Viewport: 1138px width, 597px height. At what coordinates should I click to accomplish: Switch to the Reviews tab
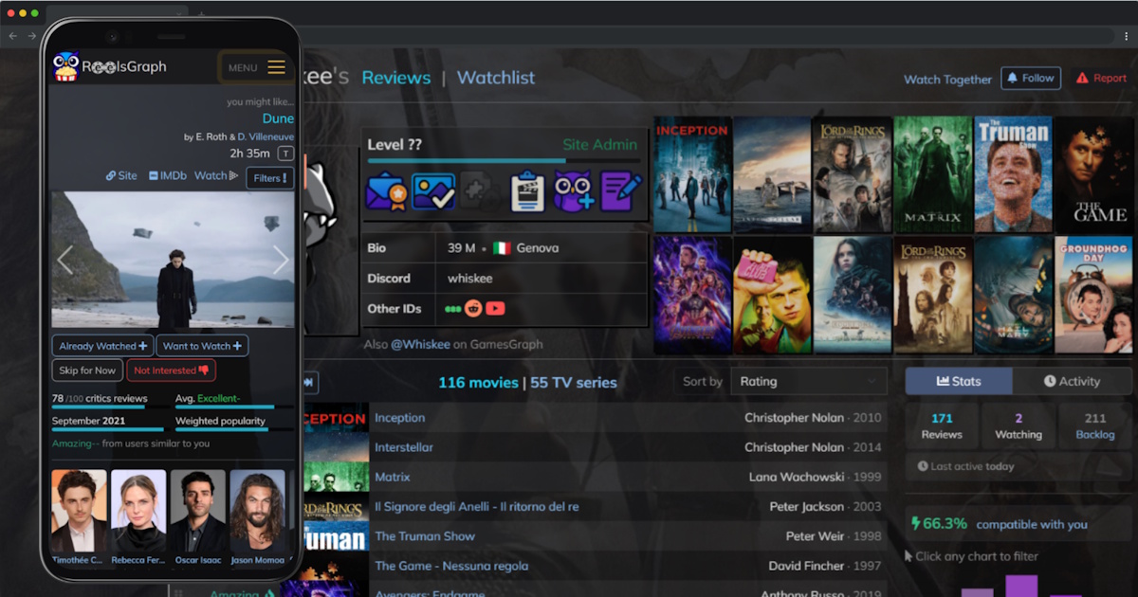396,78
